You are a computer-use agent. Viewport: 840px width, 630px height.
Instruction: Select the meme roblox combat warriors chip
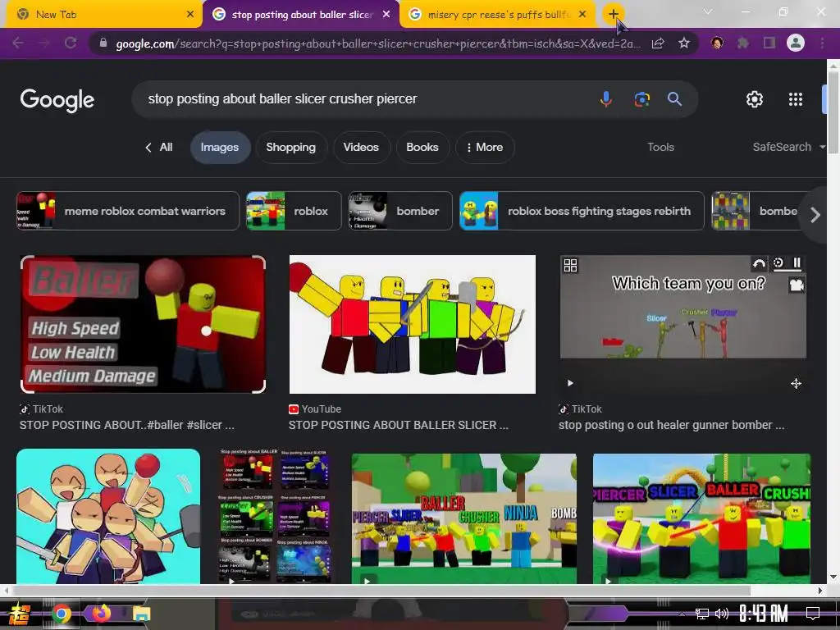(128, 211)
